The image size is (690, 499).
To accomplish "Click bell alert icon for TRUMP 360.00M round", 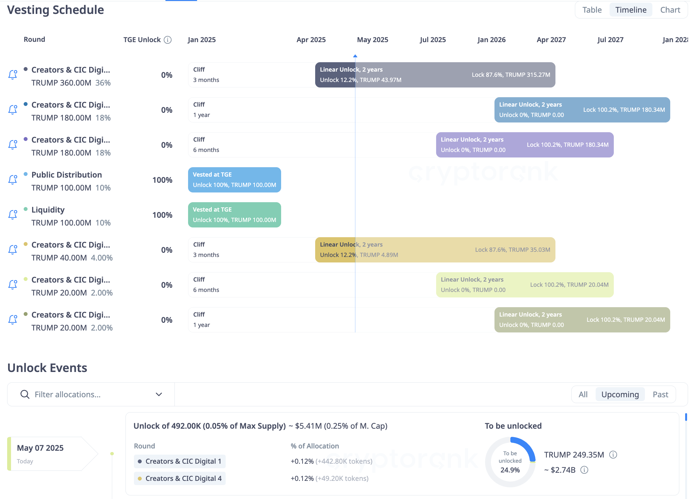I will (x=13, y=75).
